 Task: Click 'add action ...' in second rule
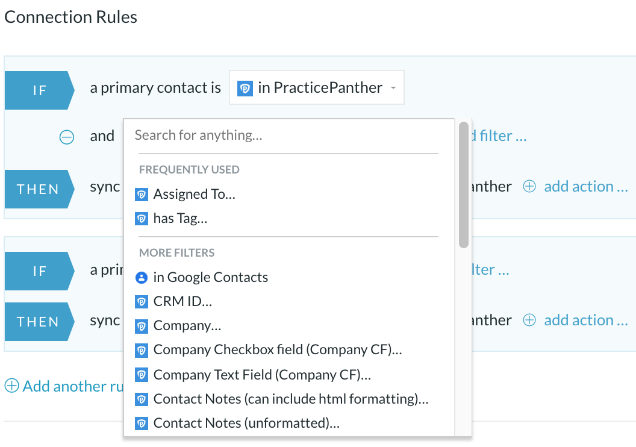(x=585, y=320)
